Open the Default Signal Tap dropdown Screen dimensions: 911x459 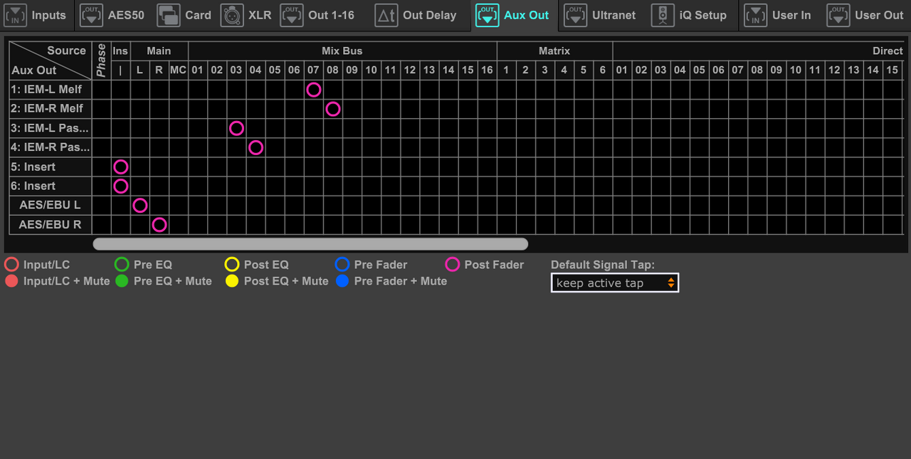615,283
